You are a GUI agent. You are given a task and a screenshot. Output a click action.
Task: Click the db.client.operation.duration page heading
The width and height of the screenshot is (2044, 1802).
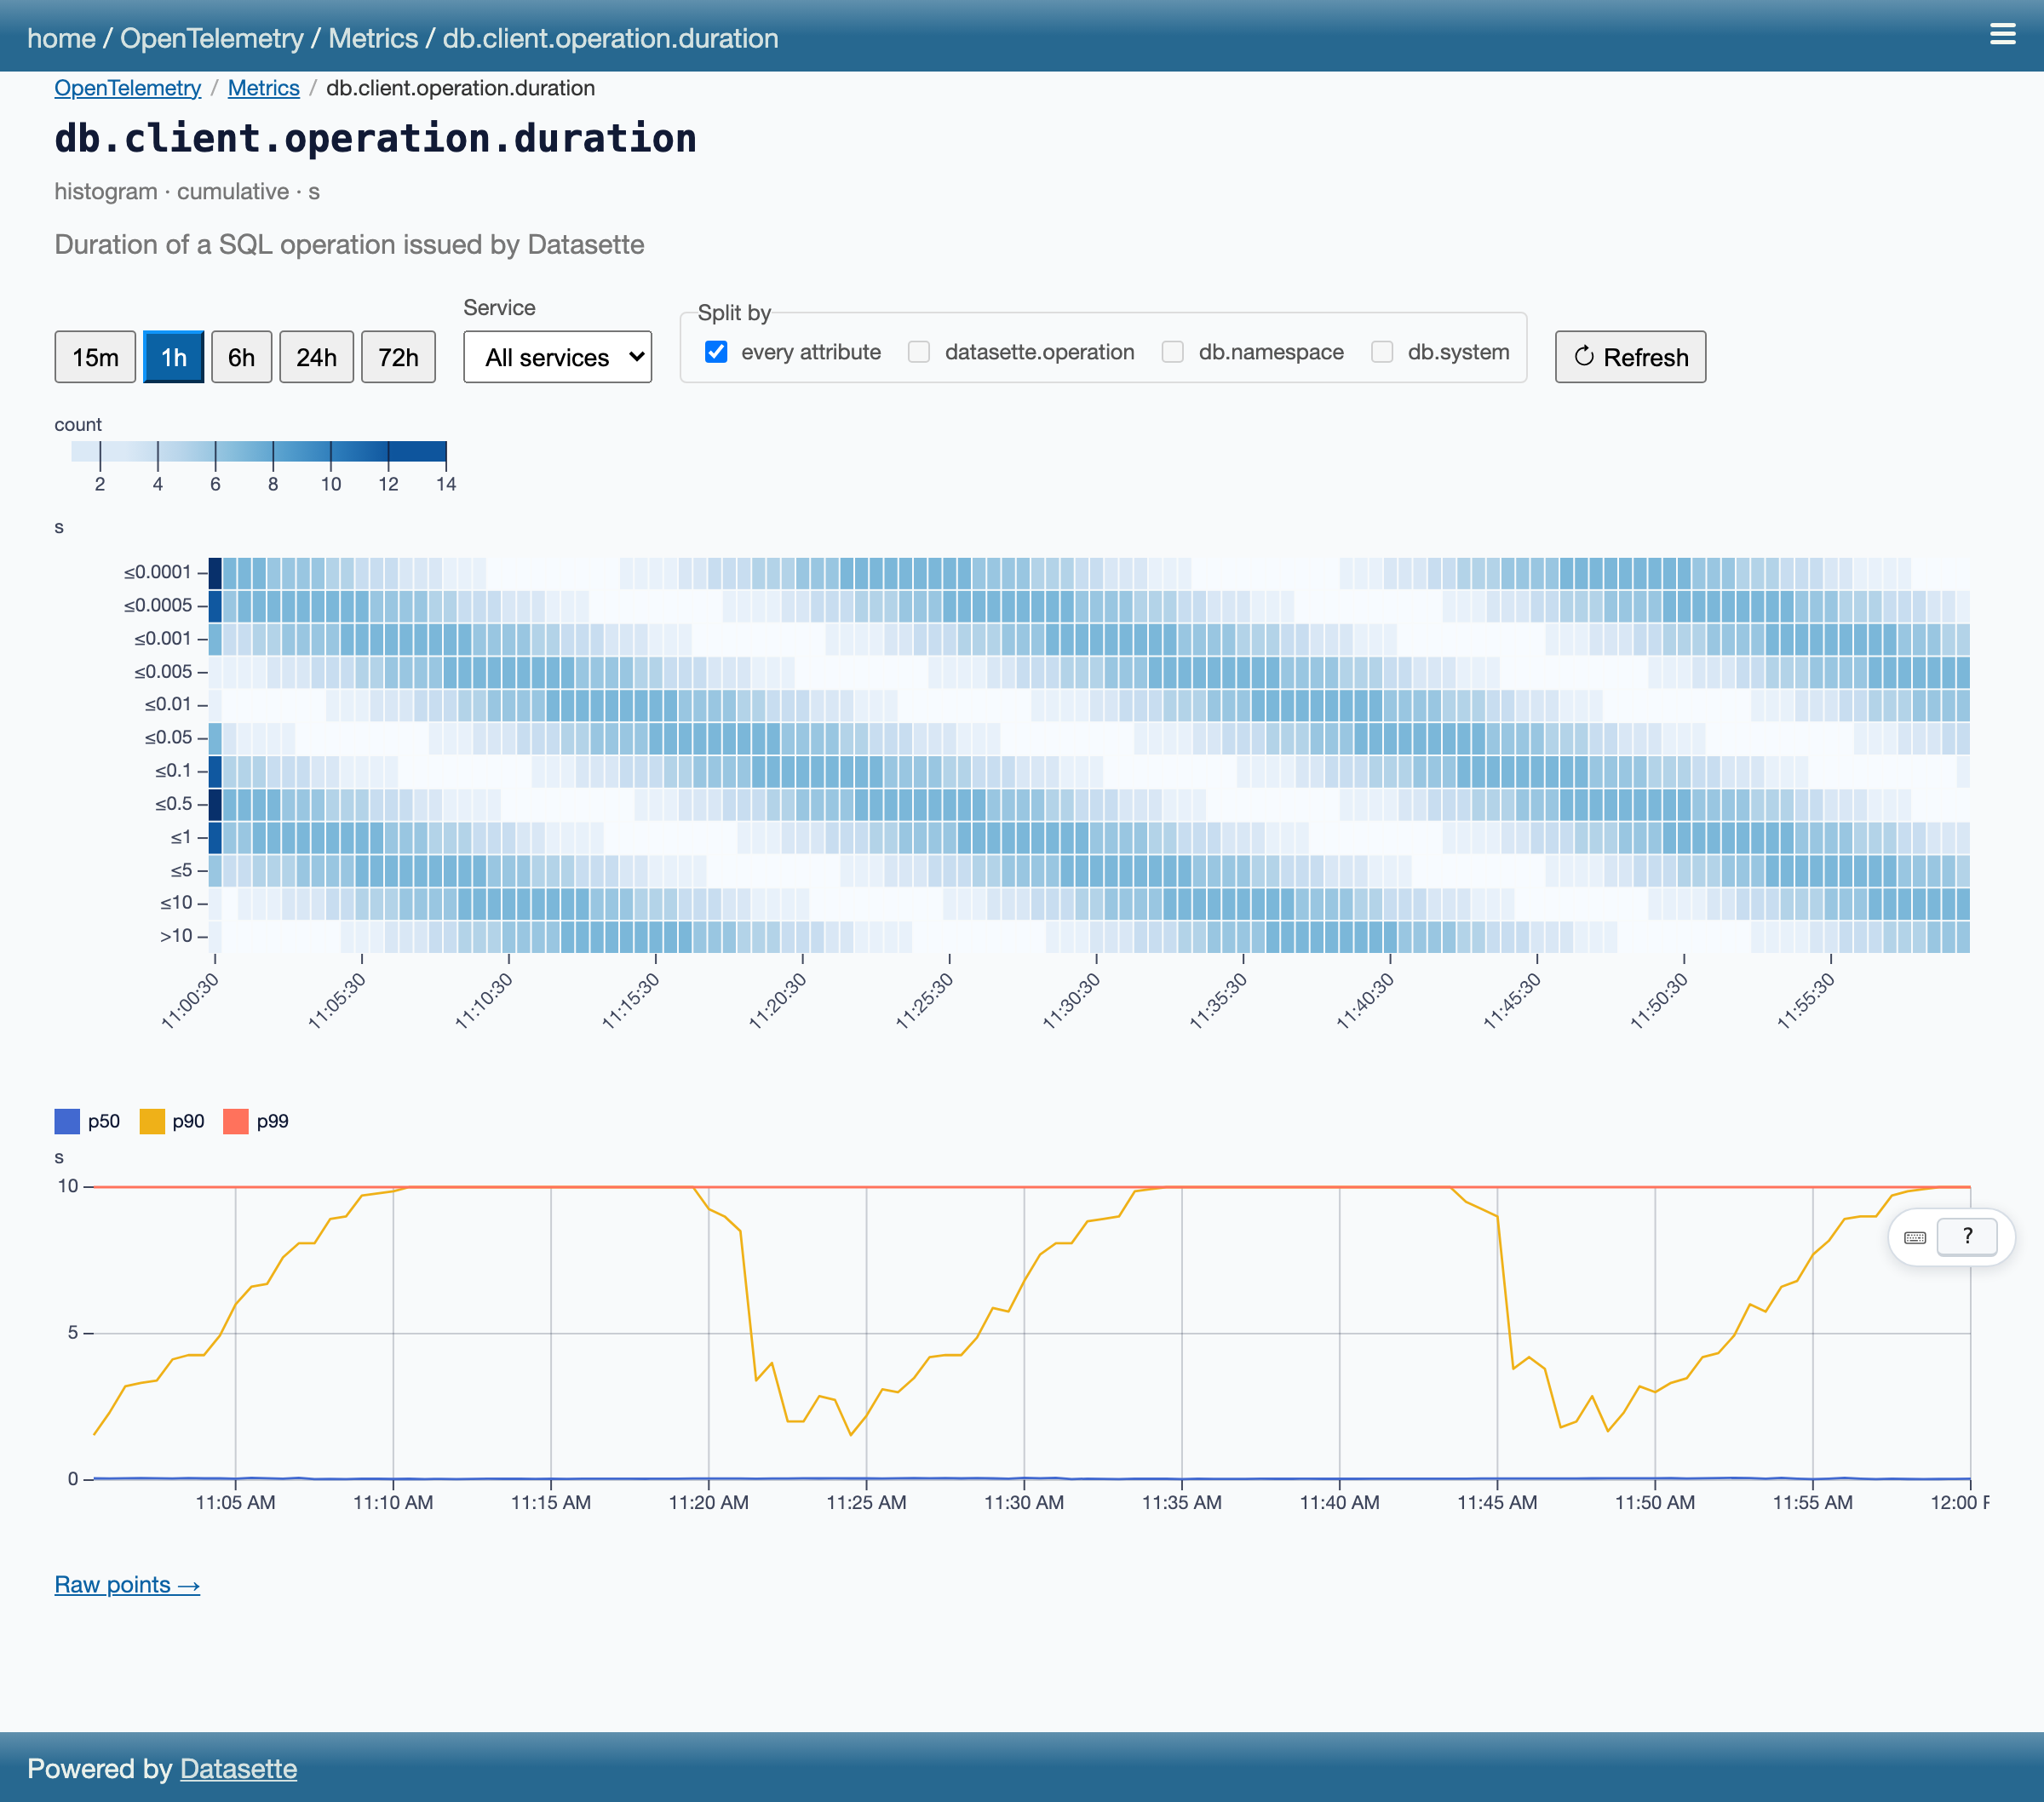[x=375, y=138]
